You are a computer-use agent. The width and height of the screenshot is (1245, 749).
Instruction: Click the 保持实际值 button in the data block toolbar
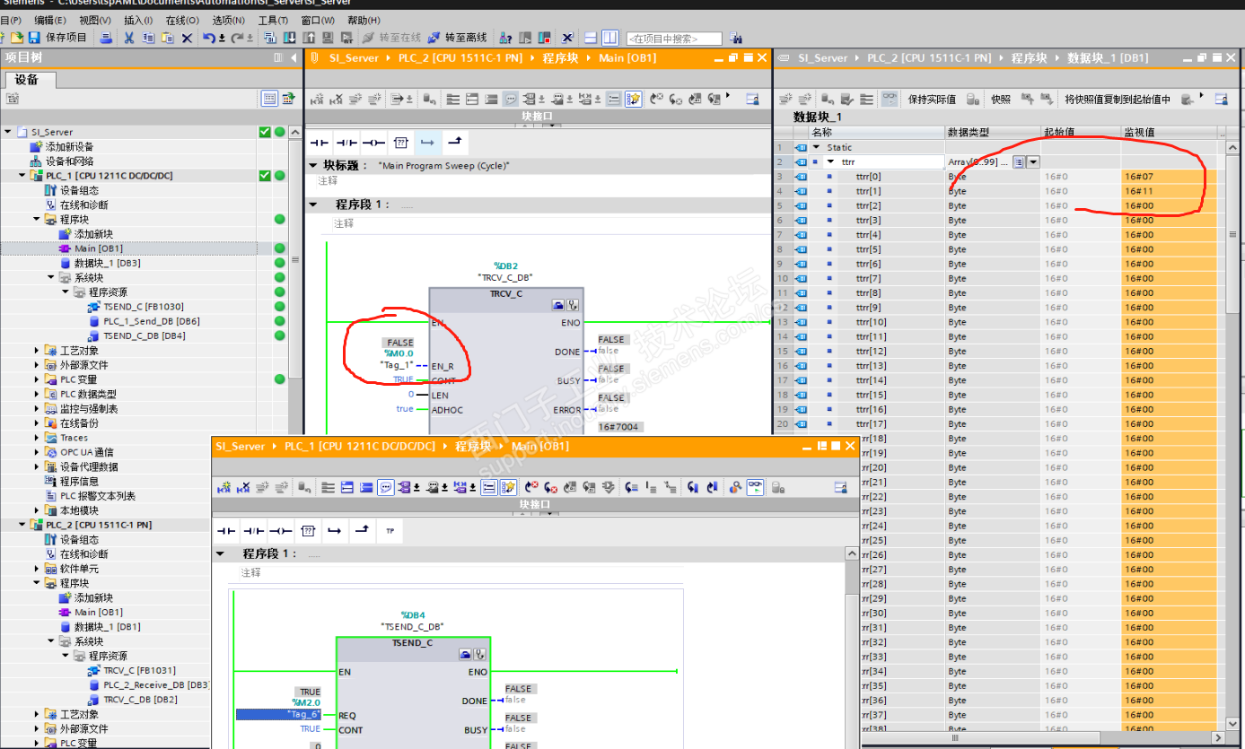[x=931, y=99]
